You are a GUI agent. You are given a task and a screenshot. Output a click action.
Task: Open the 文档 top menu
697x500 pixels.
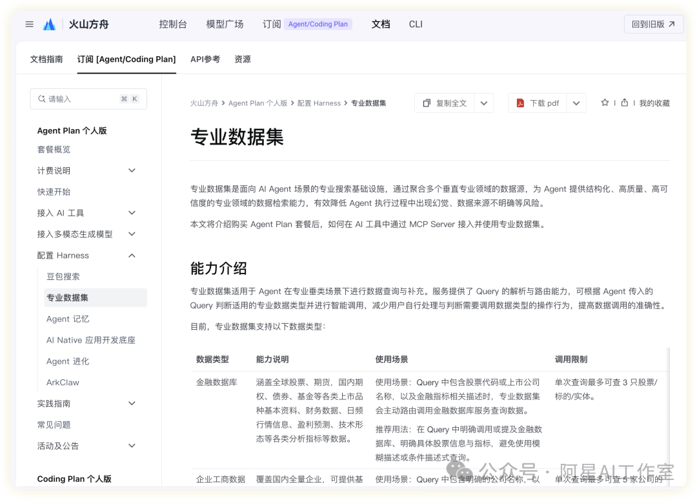381,24
